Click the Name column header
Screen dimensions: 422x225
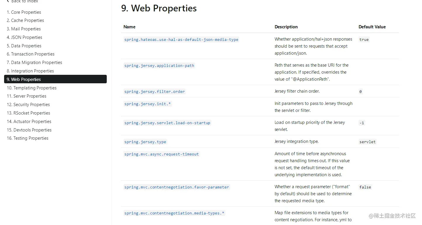(130, 27)
